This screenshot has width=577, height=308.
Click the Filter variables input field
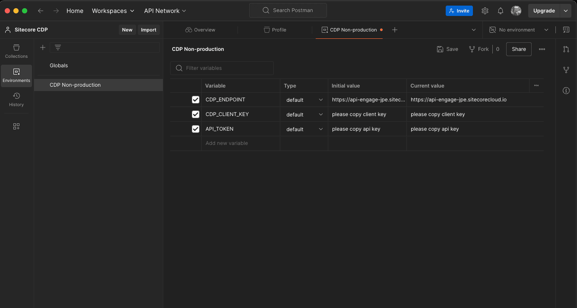coord(222,68)
